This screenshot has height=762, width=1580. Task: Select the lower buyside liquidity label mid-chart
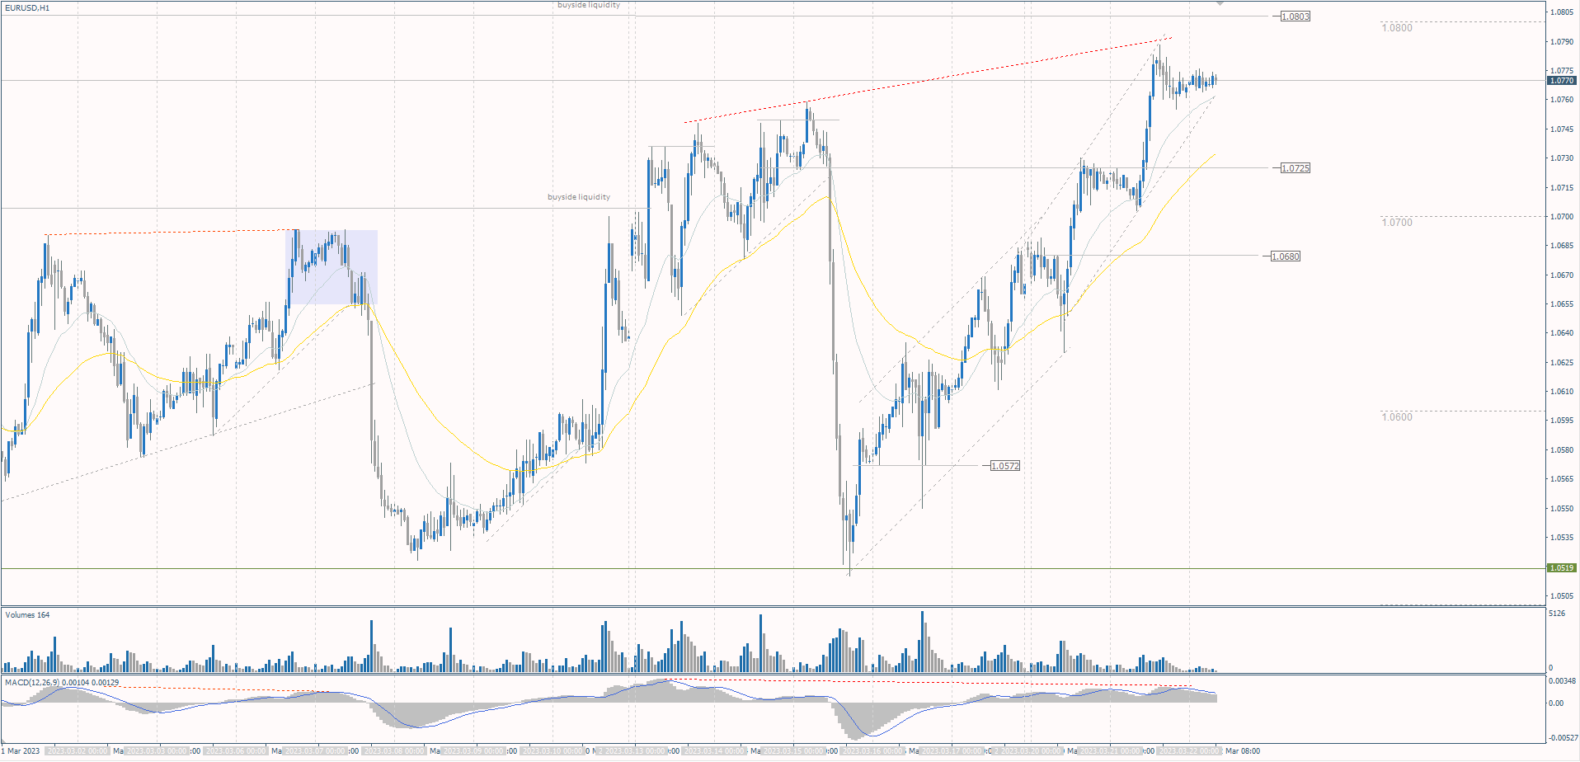click(579, 197)
